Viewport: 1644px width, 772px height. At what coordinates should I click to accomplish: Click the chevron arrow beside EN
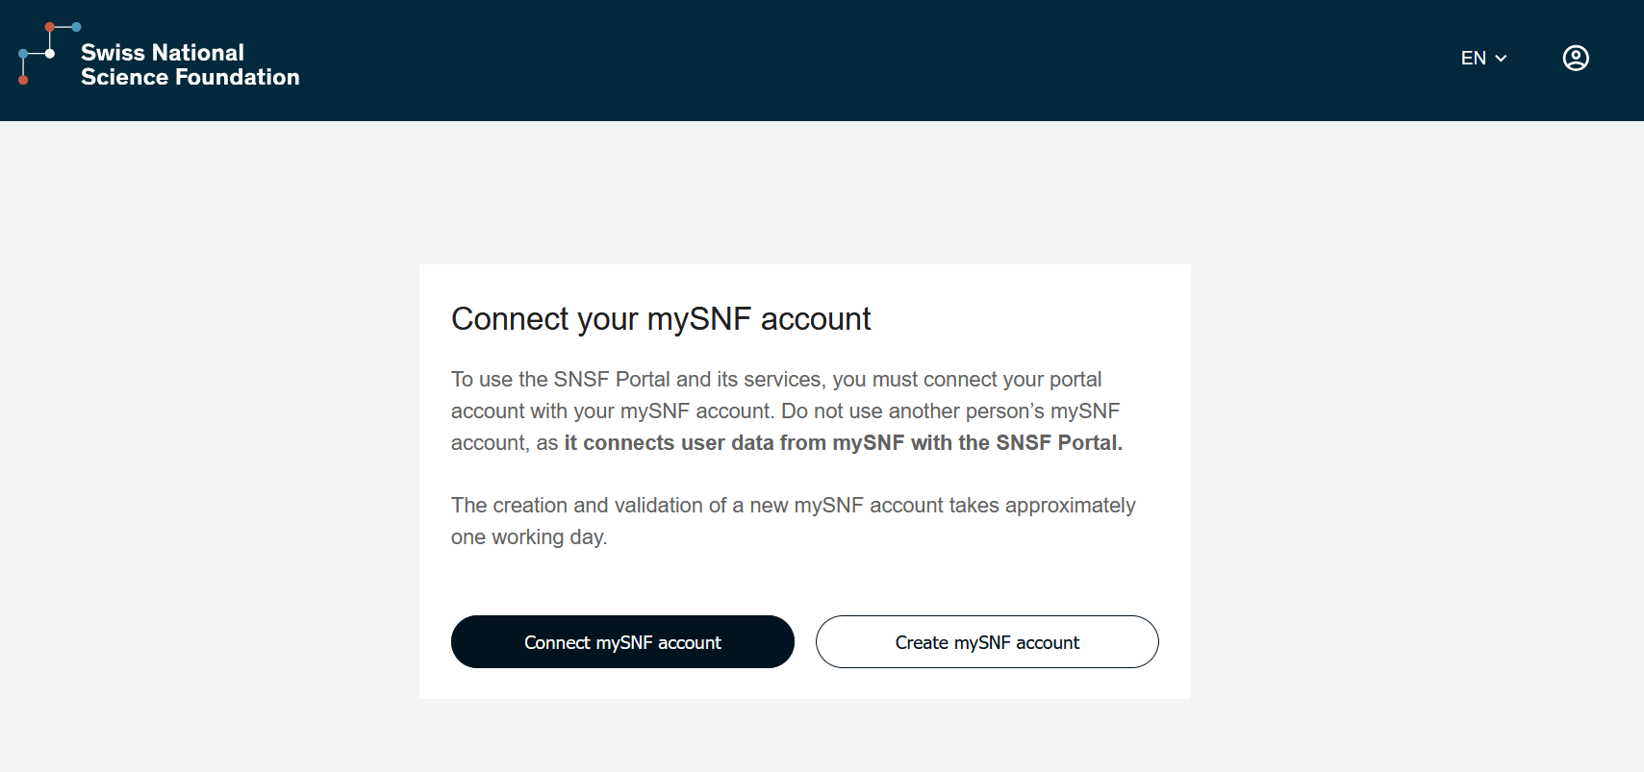click(1501, 59)
